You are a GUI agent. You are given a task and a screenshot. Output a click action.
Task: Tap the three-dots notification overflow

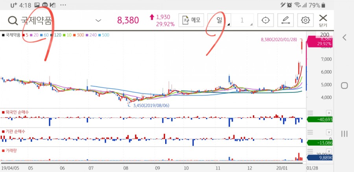(63, 5)
